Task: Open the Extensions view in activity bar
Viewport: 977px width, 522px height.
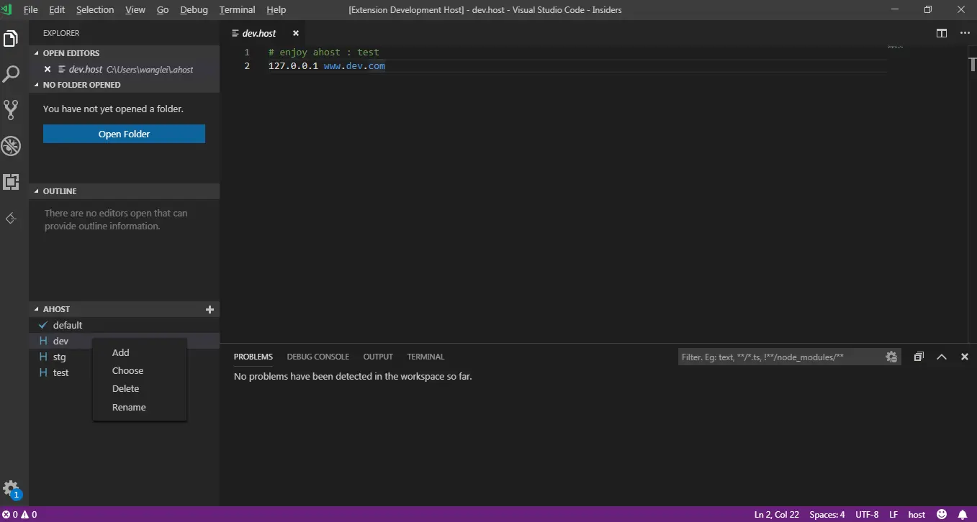Action: (11, 182)
